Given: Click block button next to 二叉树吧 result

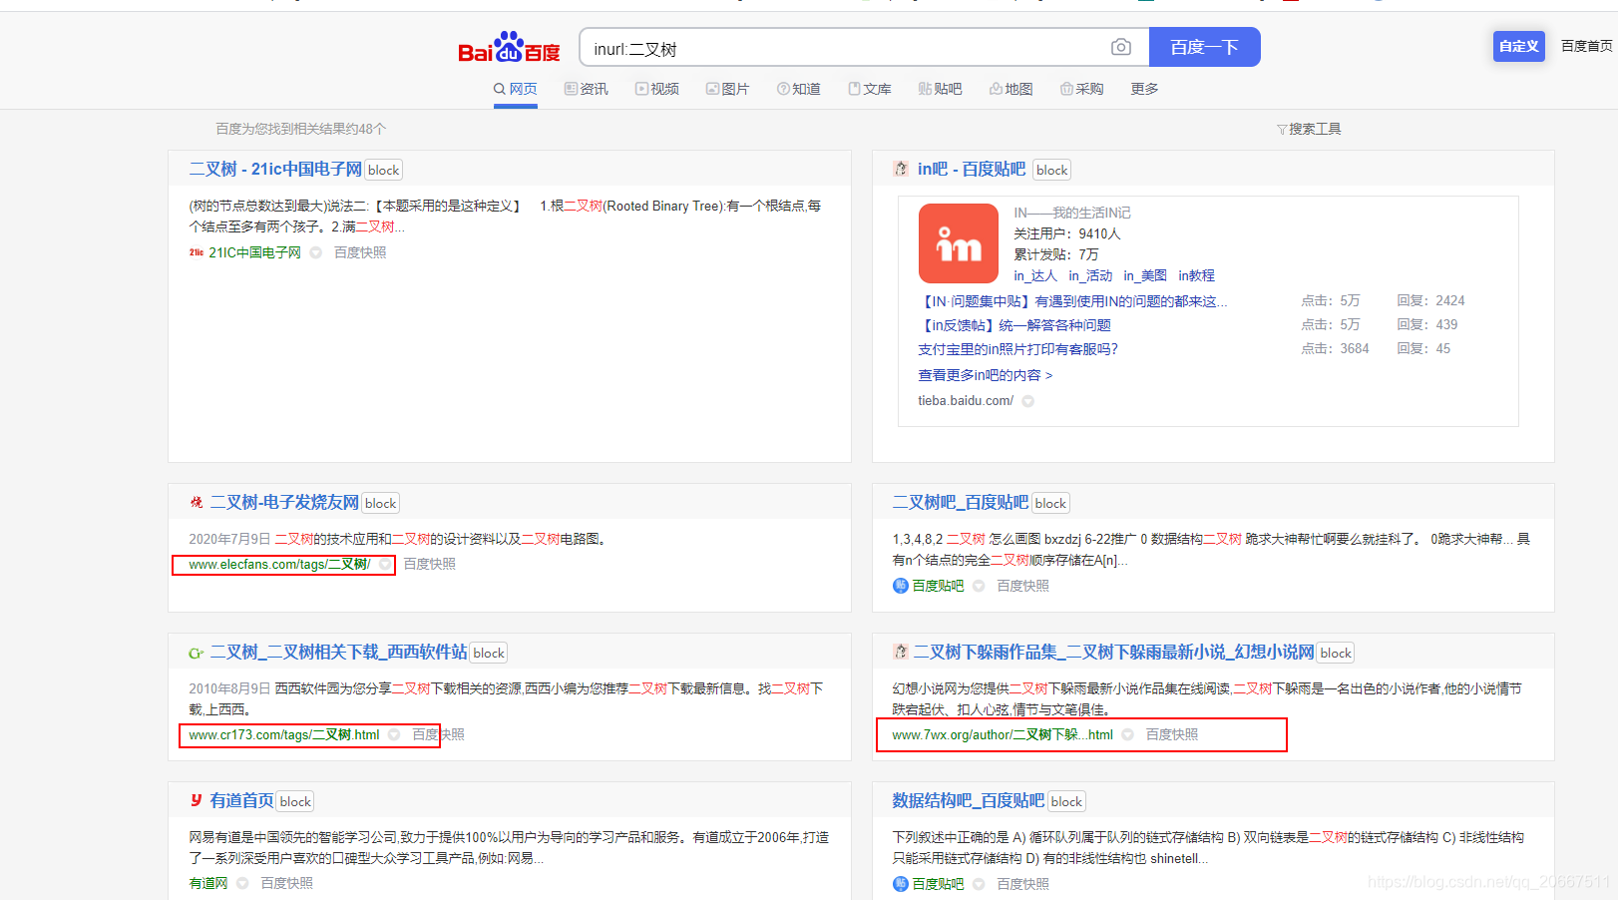Looking at the screenshot, I should point(1050,503).
